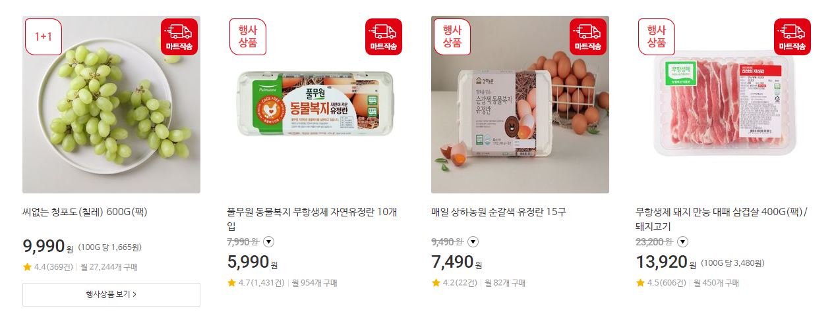Viewport: 834px width, 323px height.
Task: Click the 1+1 badge on green grapes
Action: [x=44, y=37]
